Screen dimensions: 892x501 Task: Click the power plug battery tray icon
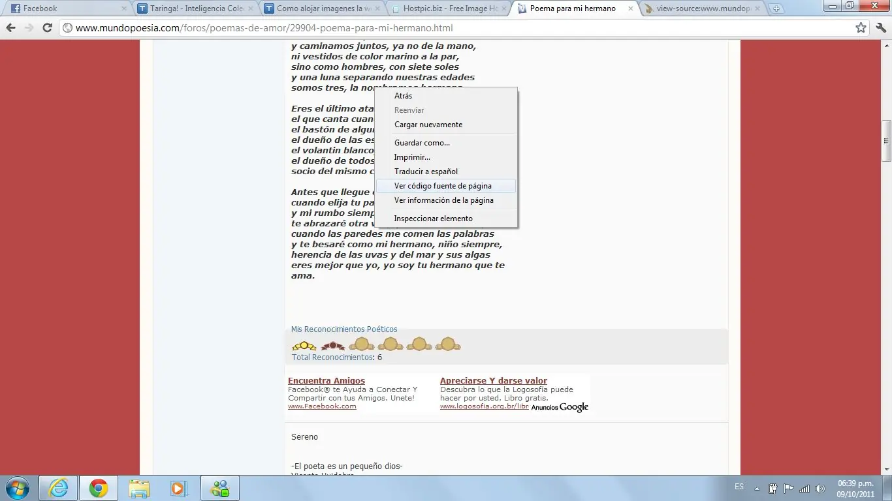pyautogui.click(x=773, y=488)
